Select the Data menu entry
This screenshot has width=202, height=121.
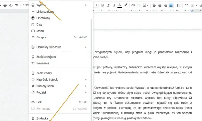click(59, 25)
